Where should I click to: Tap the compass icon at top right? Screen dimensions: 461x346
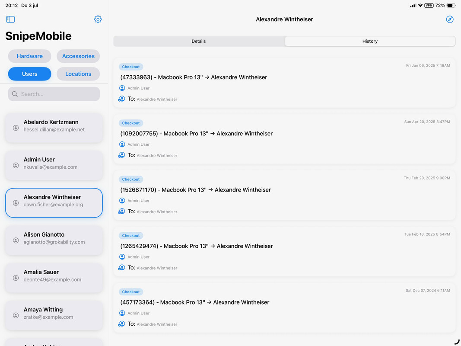coord(449,19)
